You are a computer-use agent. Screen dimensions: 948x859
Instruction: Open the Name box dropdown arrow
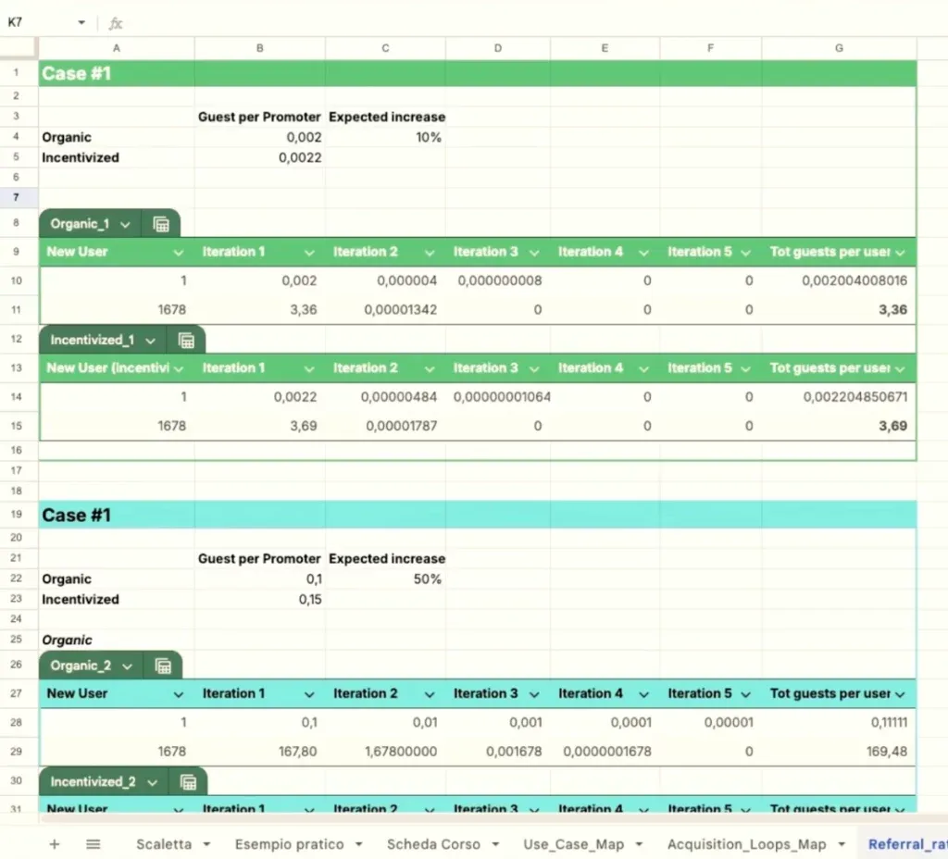click(81, 22)
